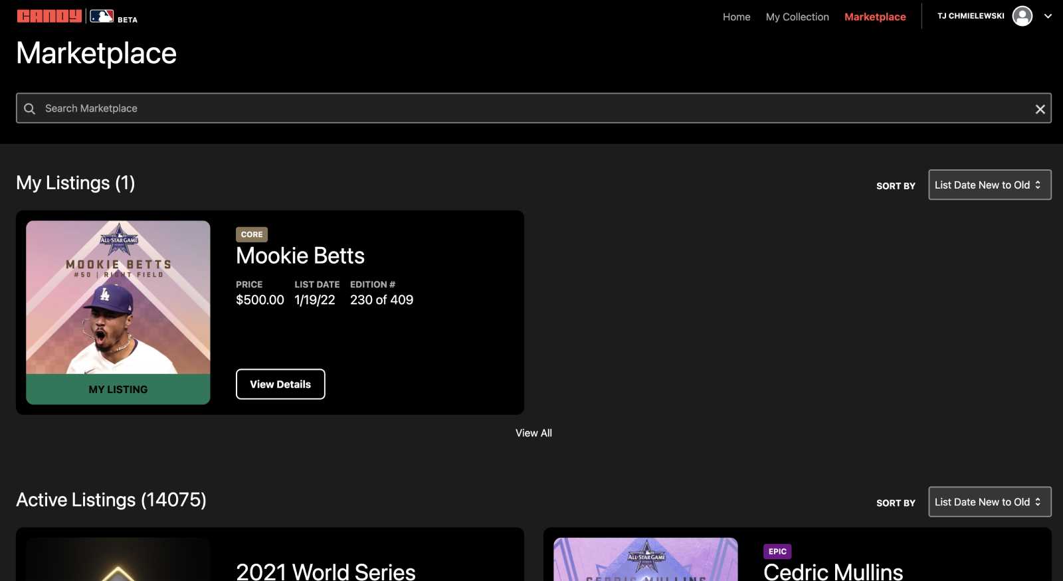Open the Mookie Betts card image
This screenshot has height=581, width=1063.
coord(118,297)
